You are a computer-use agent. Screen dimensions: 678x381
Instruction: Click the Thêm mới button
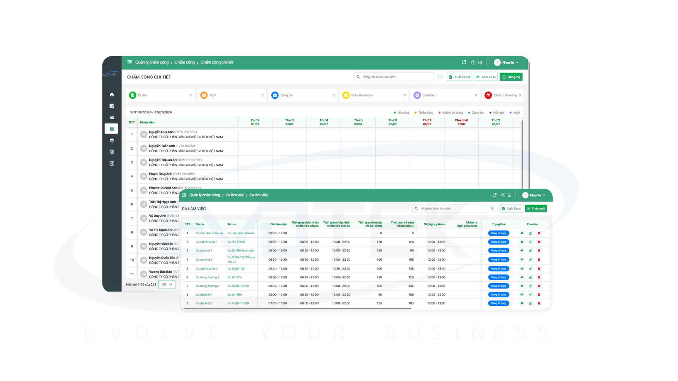pos(536,208)
